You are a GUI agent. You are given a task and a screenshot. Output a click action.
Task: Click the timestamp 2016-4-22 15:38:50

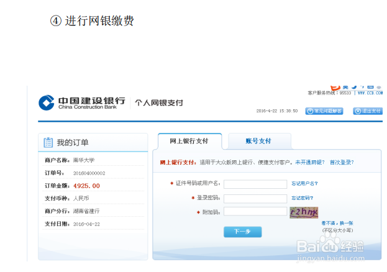(x=277, y=111)
